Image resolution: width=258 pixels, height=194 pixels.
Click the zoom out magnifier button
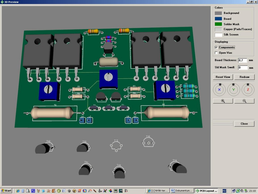(x=244, y=101)
